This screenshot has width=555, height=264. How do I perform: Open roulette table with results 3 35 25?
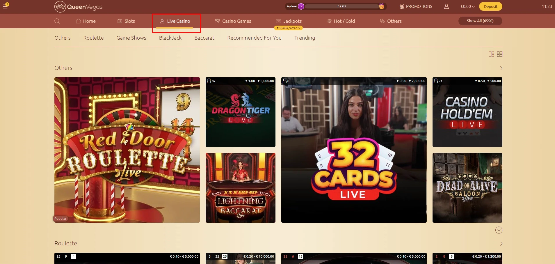(241, 258)
